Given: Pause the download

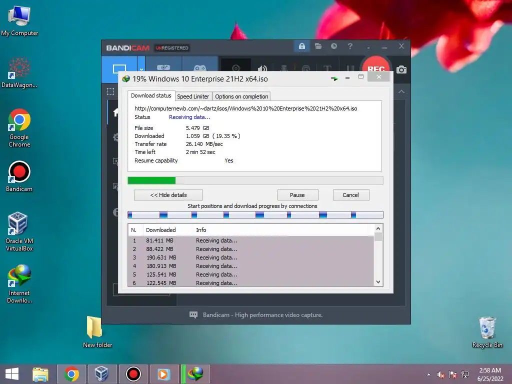Looking at the screenshot, I should click(x=297, y=195).
